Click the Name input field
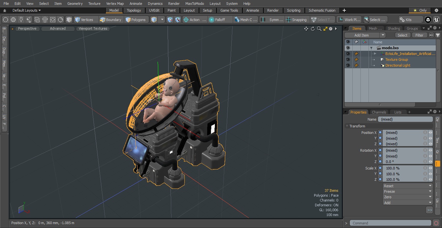442x228 pixels. [405, 119]
